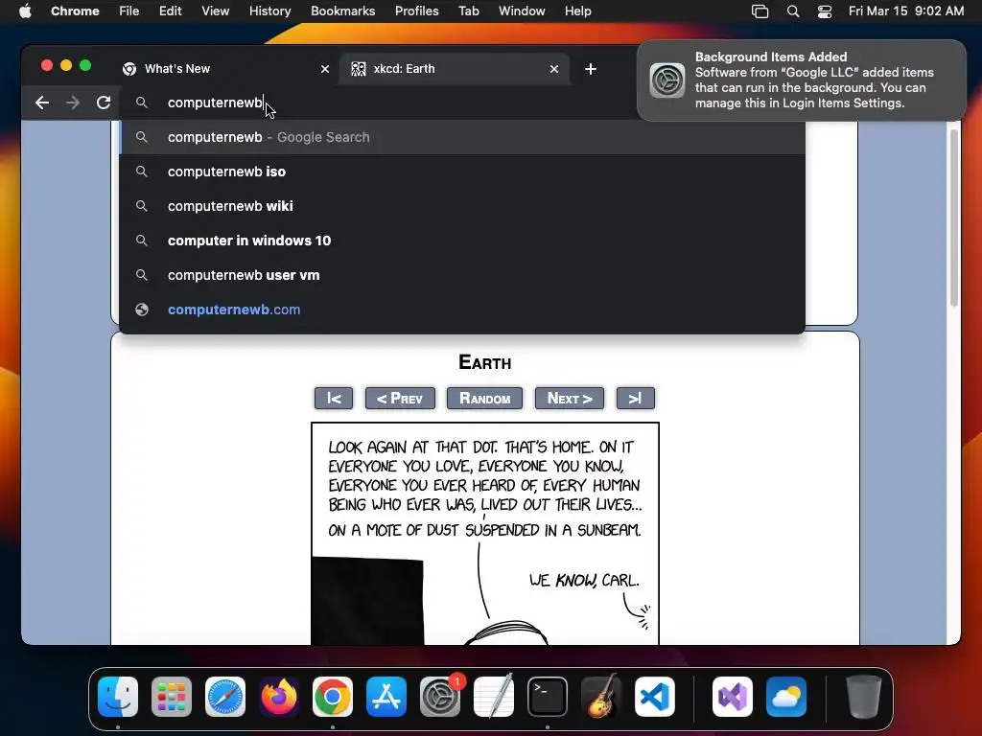Open TextEdit from the Dock
Viewport: 982px width, 736px height.
coord(494,697)
